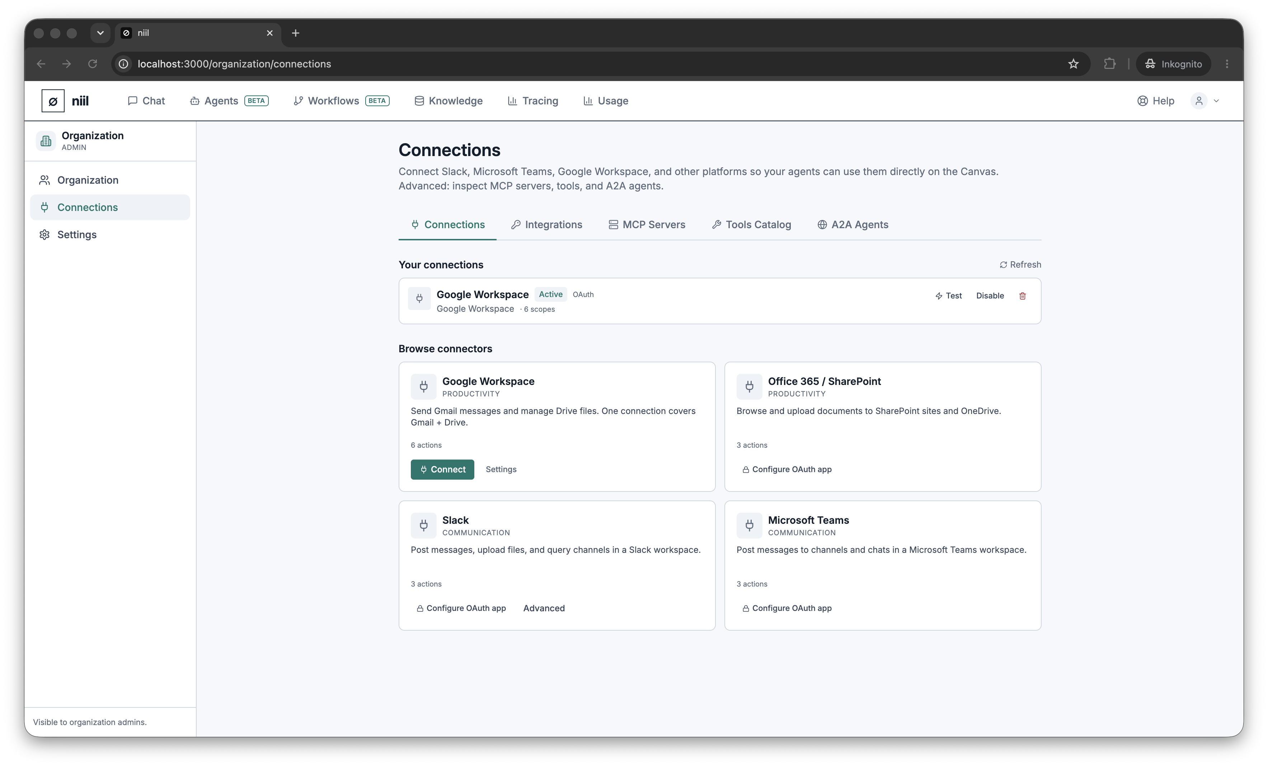1268x767 pixels.
Task: View site information icon in address bar
Action: pyautogui.click(x=123, y=64)
